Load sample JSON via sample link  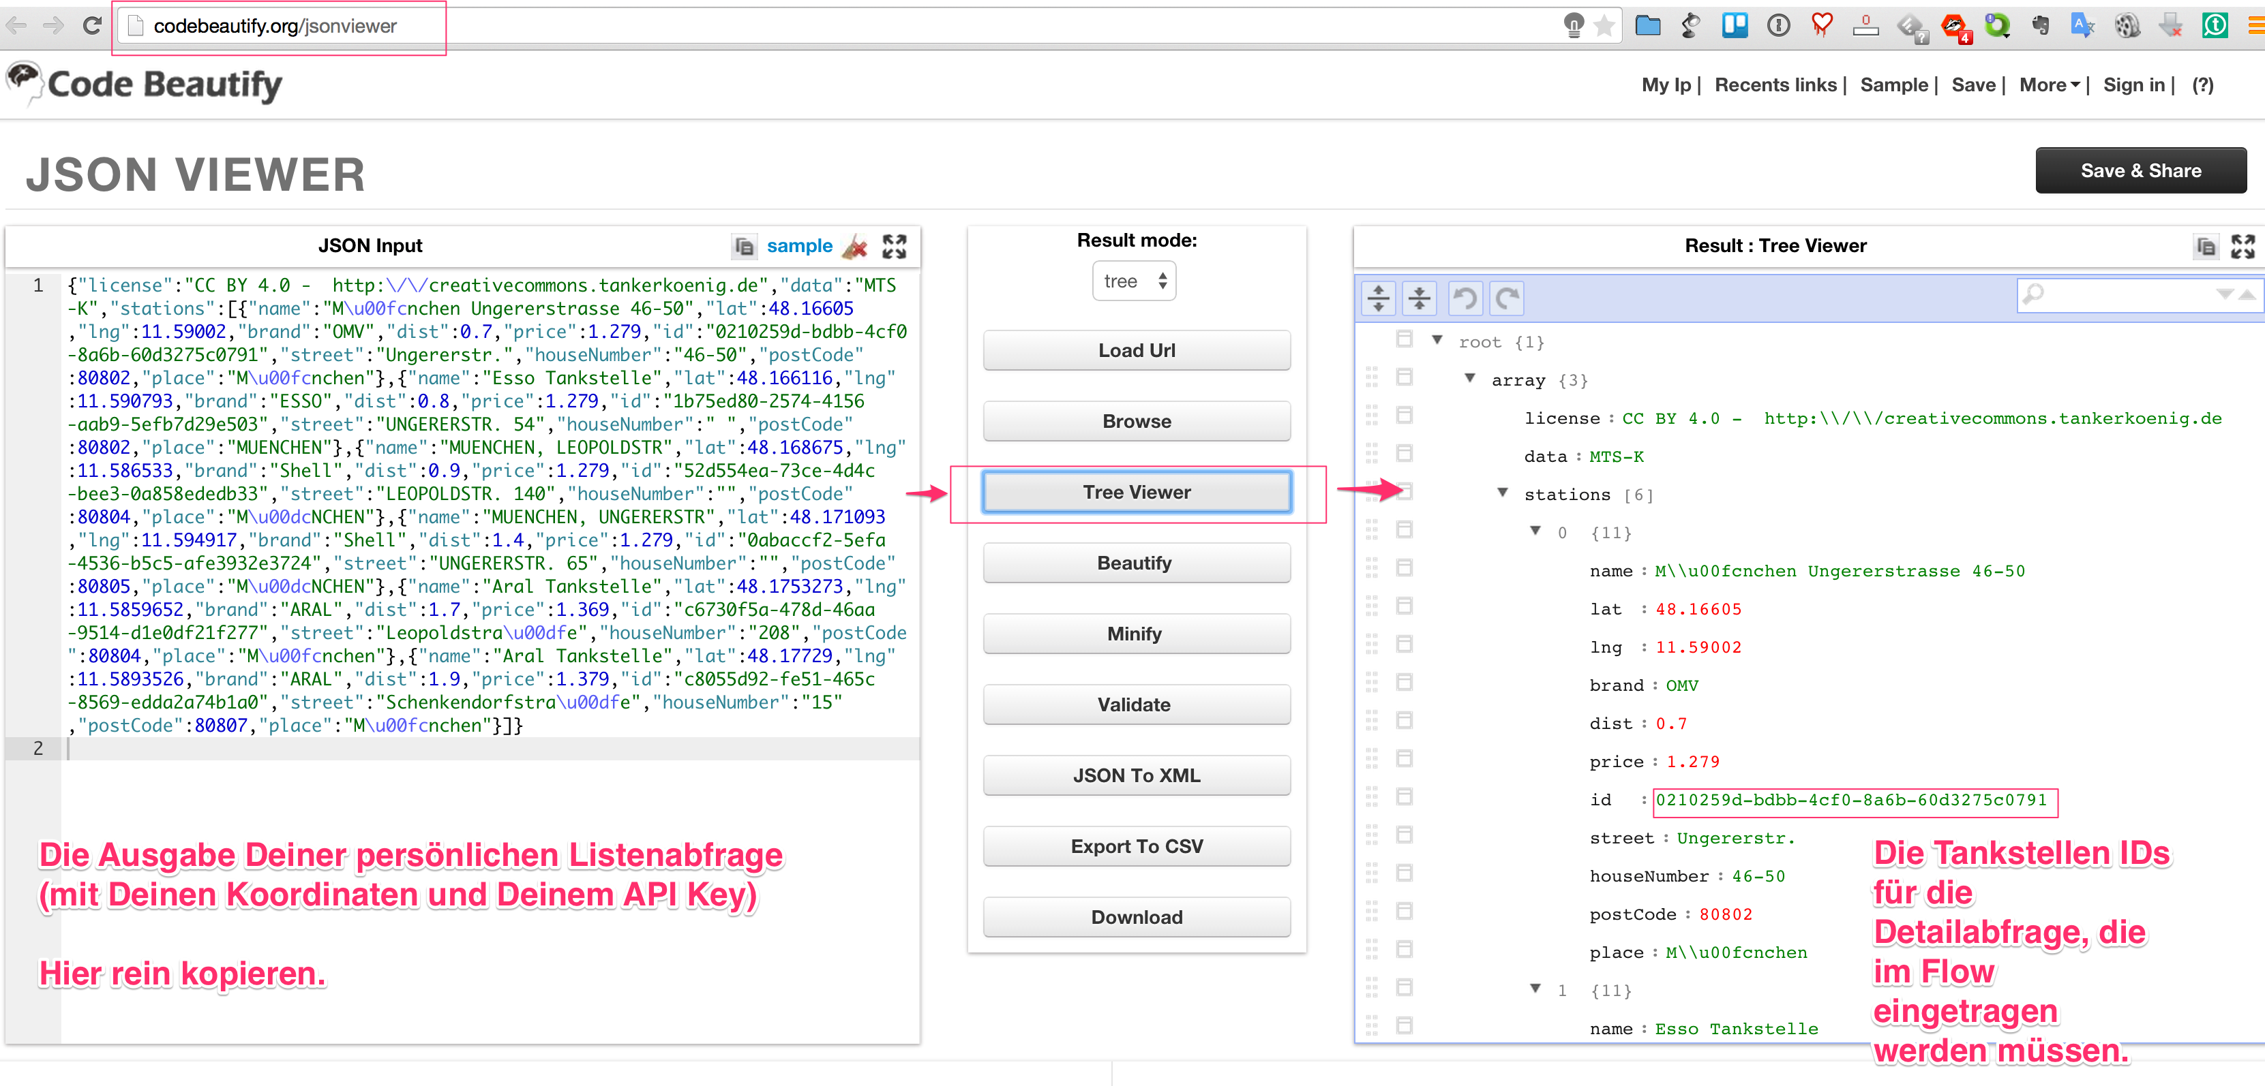(x=799, y=246)
